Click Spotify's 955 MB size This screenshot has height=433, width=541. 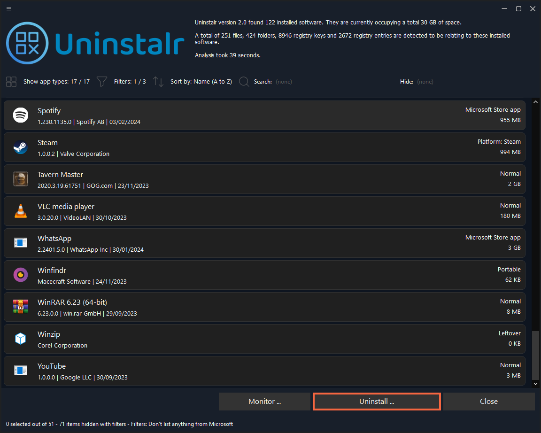click(510, 120)
